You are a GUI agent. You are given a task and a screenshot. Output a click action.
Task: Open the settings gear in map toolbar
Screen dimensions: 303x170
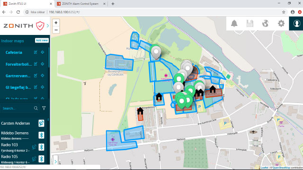click(281, 24)
